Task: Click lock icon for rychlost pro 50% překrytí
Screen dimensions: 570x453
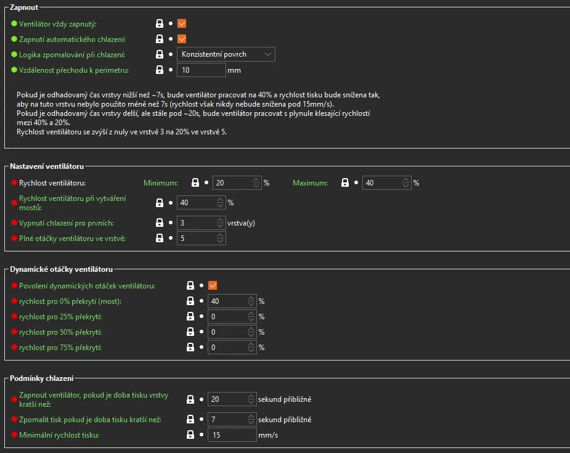Action: (x=190, y=332)
